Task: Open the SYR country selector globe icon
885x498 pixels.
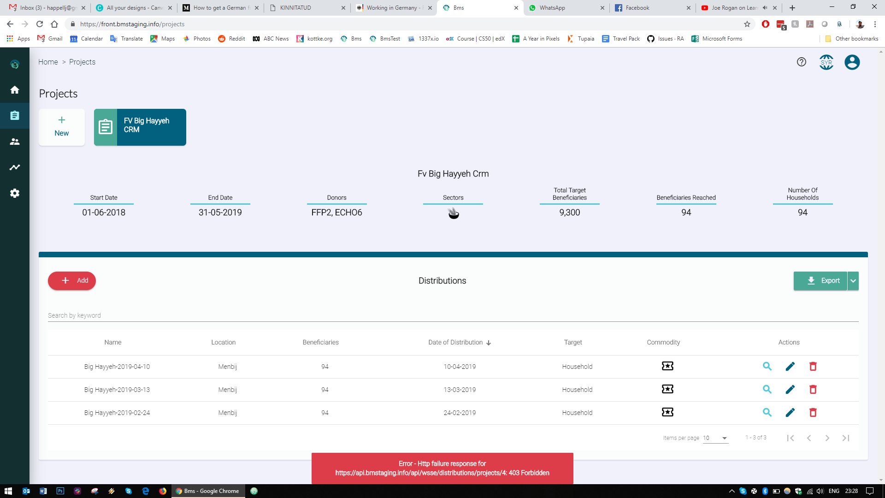Action: pyautogui.click(x=826, y=62)
